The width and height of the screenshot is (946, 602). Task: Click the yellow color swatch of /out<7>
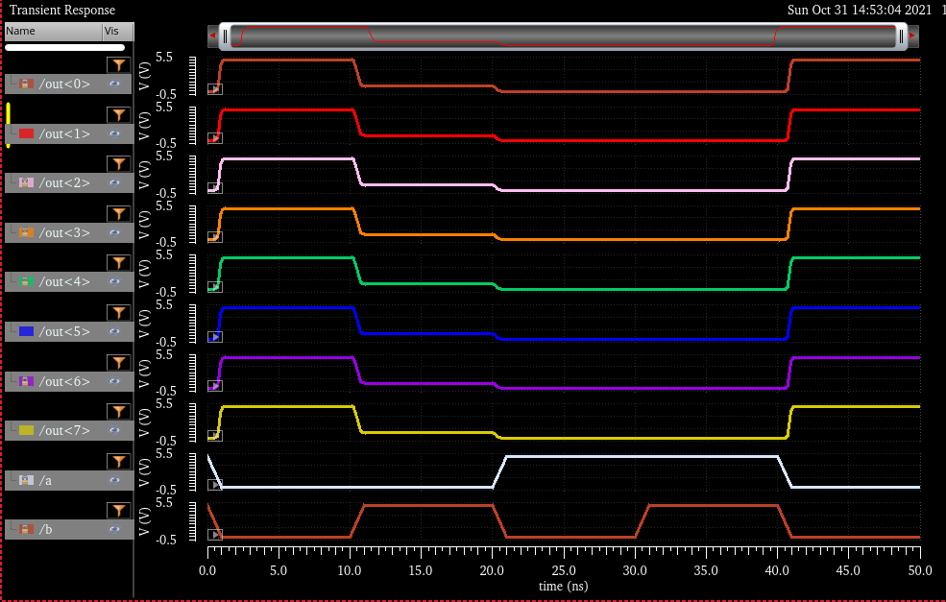point(26,430)
